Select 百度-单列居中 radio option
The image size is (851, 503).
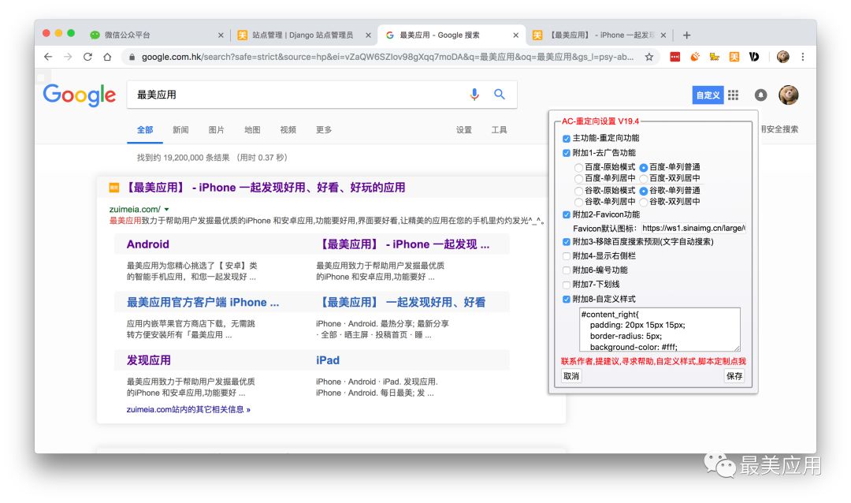[x=578, y=179]
